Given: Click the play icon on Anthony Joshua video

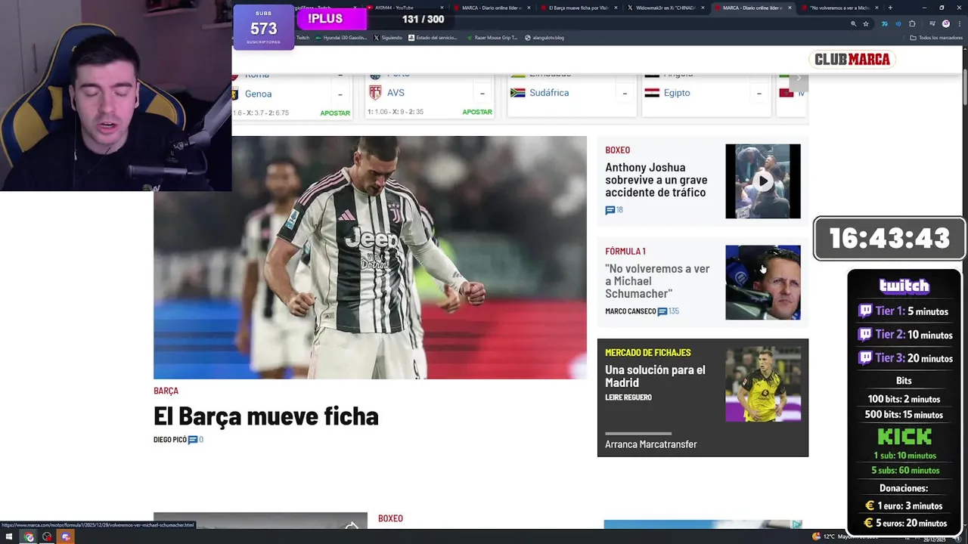Looking at the screenshot, I should [763, 181].
